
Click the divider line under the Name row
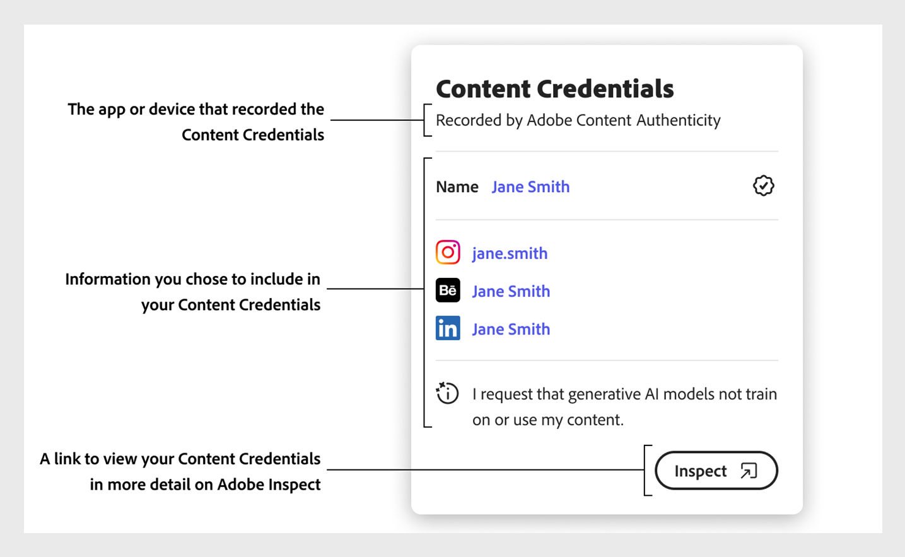click(607, 219)
